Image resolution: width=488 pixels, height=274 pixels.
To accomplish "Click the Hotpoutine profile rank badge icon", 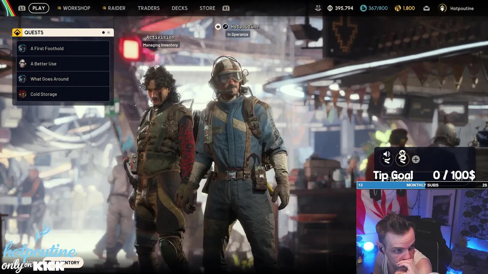I will pyautogui.click(x=442, y=8).
